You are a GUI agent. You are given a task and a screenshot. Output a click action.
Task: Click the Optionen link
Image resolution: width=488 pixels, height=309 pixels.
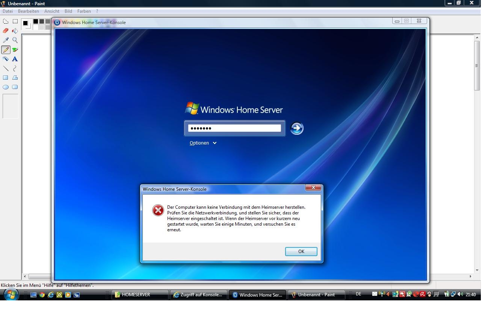pos(199,143)
